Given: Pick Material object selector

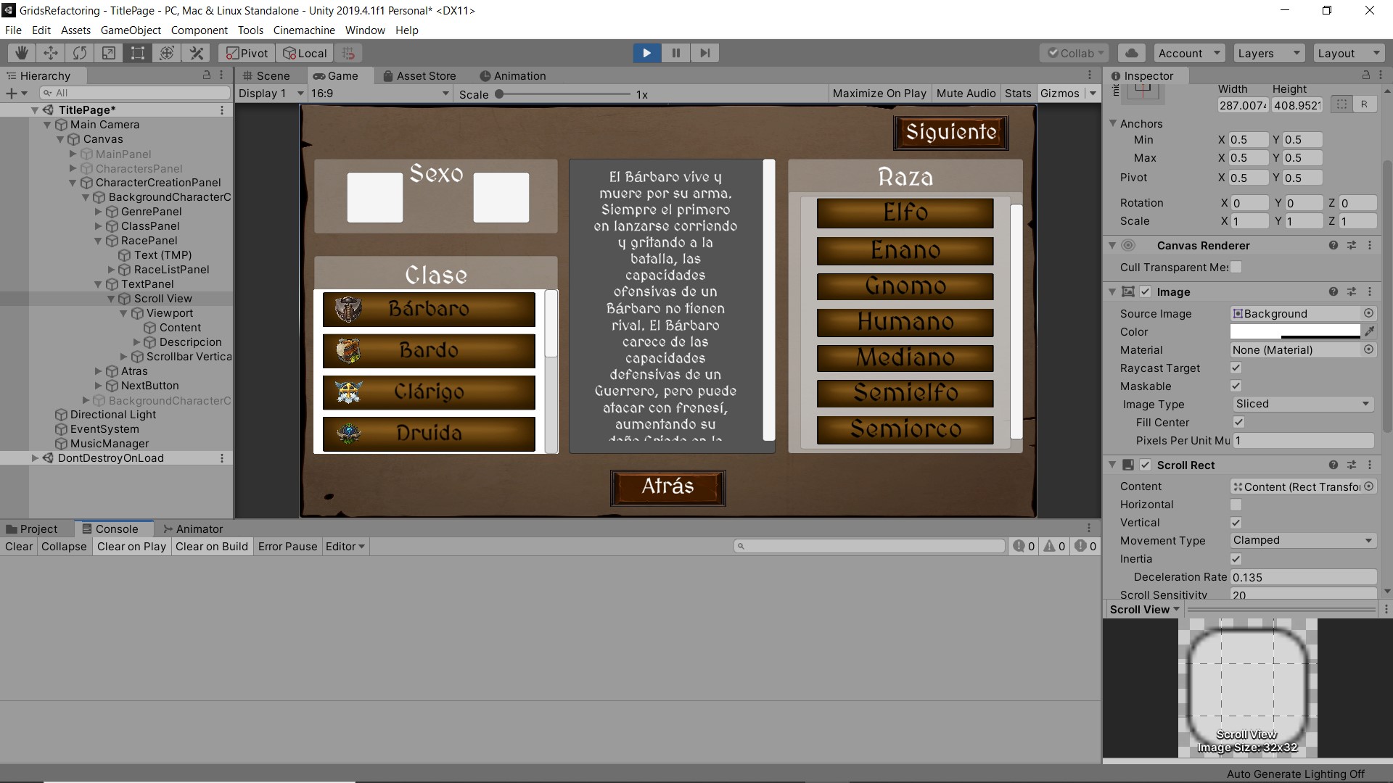Looking at the screenshot, I should point(1368,349).
